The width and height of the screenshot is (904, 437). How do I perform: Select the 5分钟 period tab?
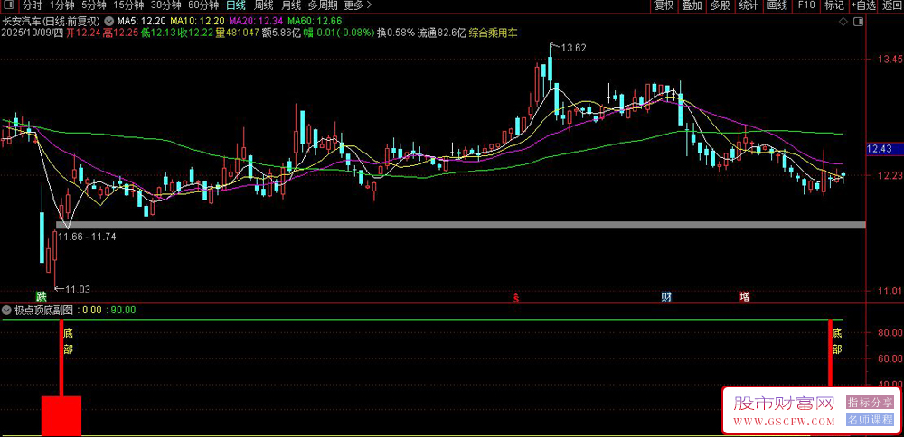93,5
